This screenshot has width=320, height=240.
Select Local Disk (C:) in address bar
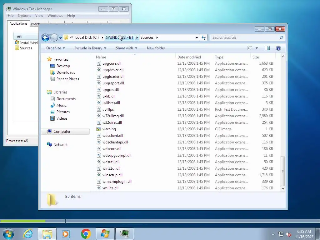[87, 37]
